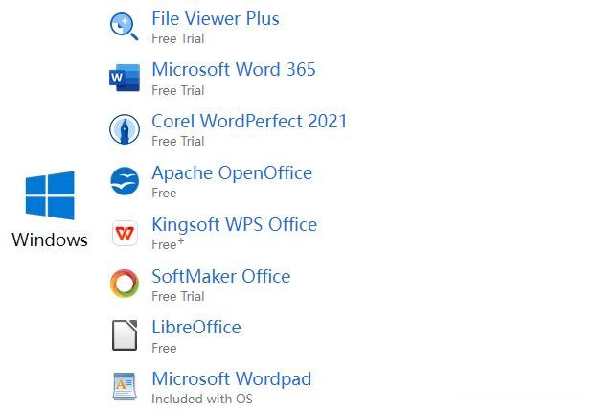Click the Windows platform label text

[50, 240]
